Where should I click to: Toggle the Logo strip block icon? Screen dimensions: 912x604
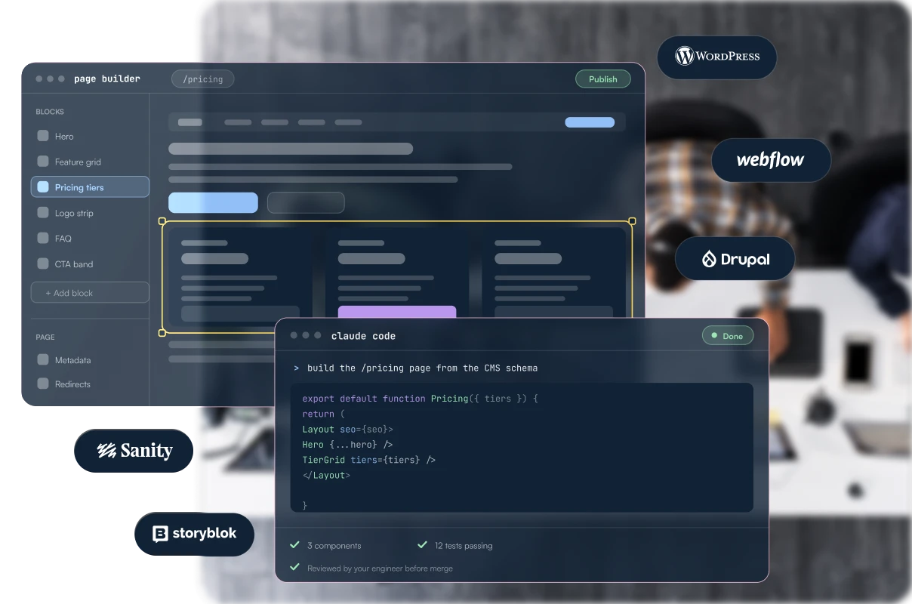coord(43,213)
